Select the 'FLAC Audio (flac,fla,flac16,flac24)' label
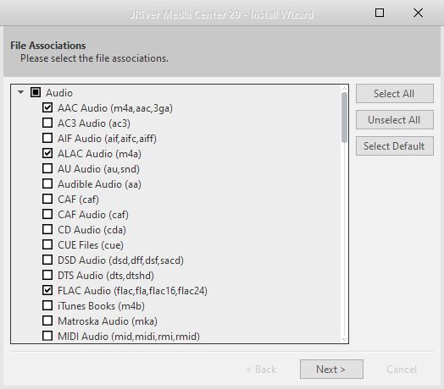The image size is (444, 389). (x=132, y=291)
